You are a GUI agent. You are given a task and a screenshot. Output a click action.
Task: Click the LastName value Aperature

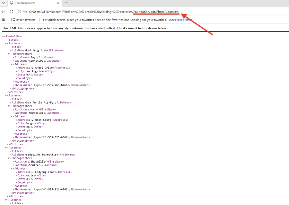pos(36,61)
